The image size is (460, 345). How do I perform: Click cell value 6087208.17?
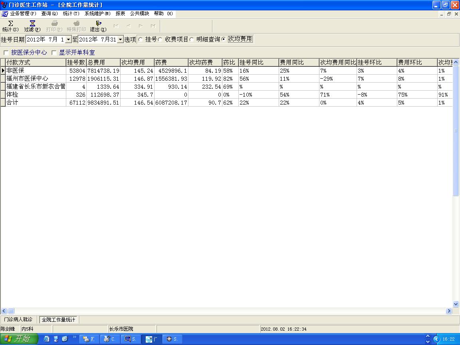coord(171,103)
